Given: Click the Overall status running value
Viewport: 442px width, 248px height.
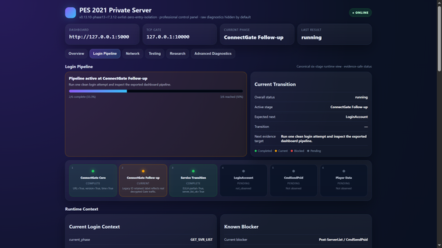Looking at the screenshot, I should point(361,97).
